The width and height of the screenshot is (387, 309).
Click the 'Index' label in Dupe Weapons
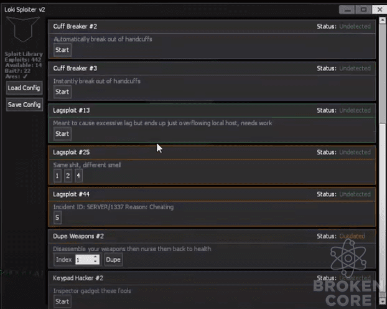tap(63, 260)
